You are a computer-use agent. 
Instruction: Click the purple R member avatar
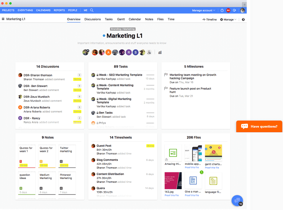click(129, 52)
